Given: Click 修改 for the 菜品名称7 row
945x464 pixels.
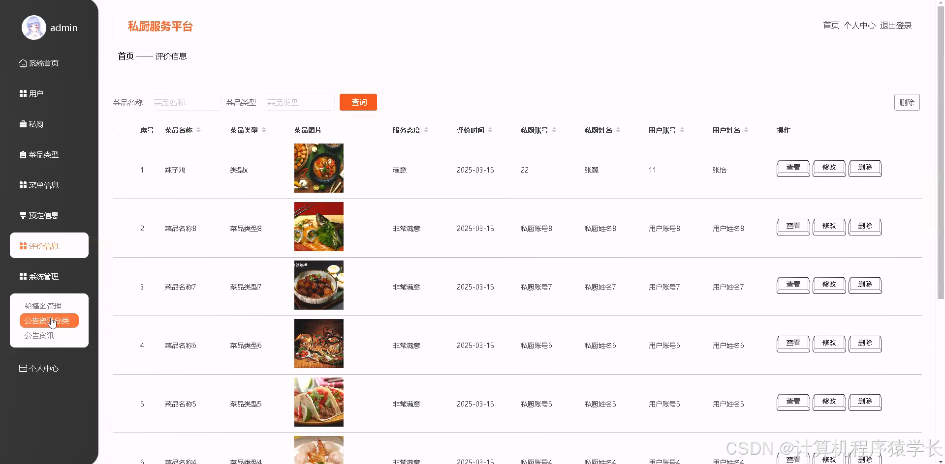Looking at the screenshot, I should [829, 285].
